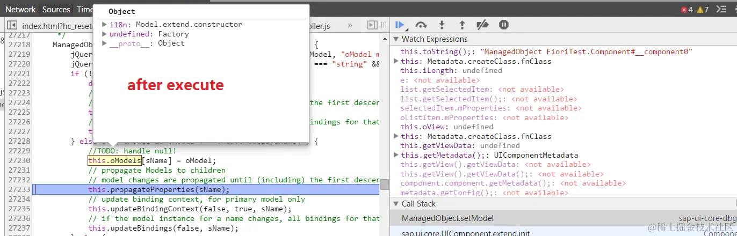737x236 pixels.
Task: Open the Sources panel tab
Action: tap(56, 10)
